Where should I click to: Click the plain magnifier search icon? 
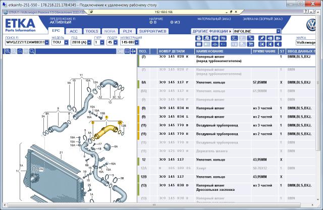[32, 51]
